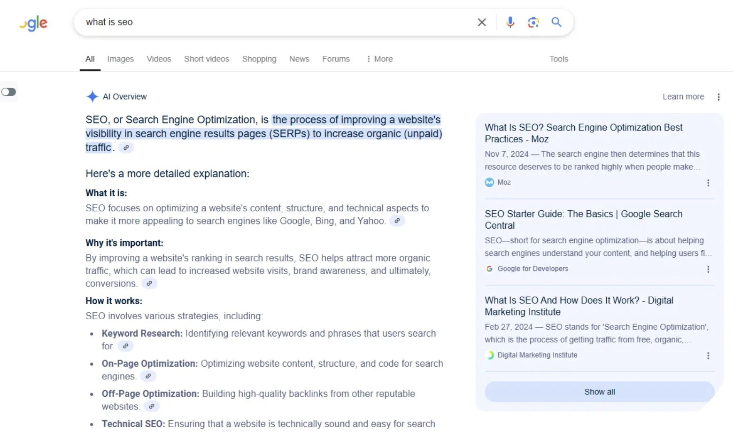The image size is (741, 446).
Task: Open 'SEO Starter Guide: The Basics' result
Action: point(584,220)
